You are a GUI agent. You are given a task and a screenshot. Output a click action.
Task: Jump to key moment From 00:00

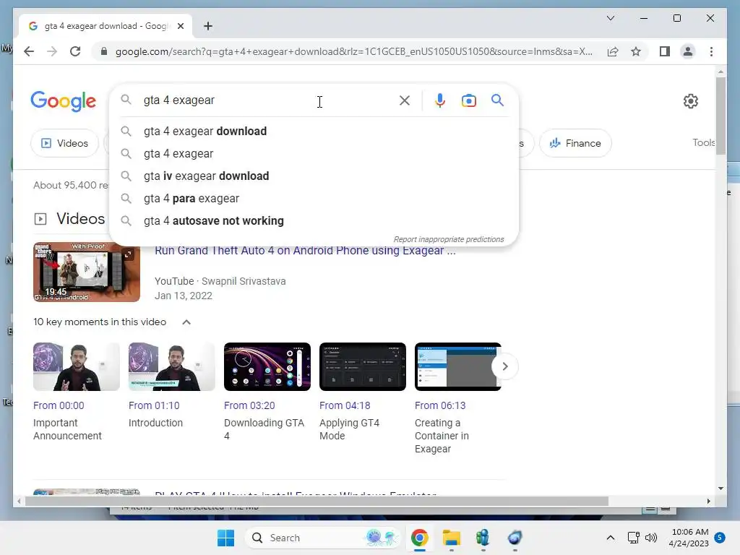(x=59, y=405)
